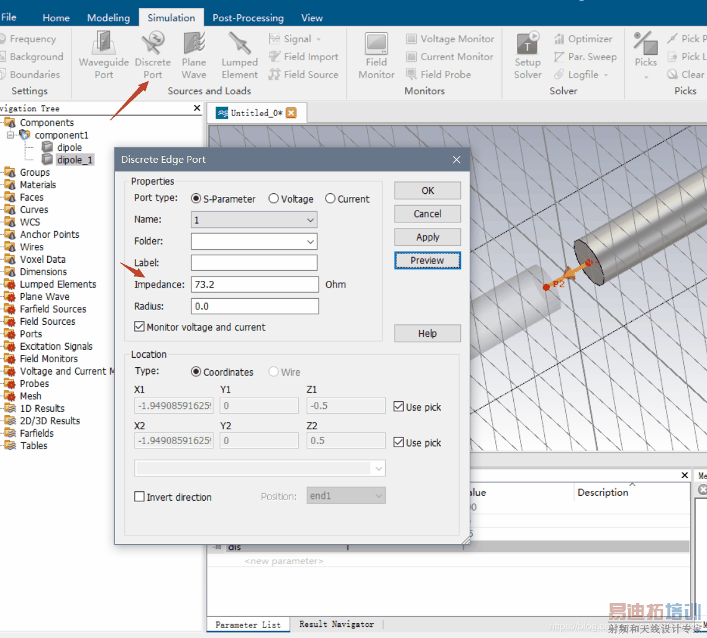Switch to the View ribbon tab
Image resolution: width=707 pixels, height=638 pixels.
click(x=312, y=18)
